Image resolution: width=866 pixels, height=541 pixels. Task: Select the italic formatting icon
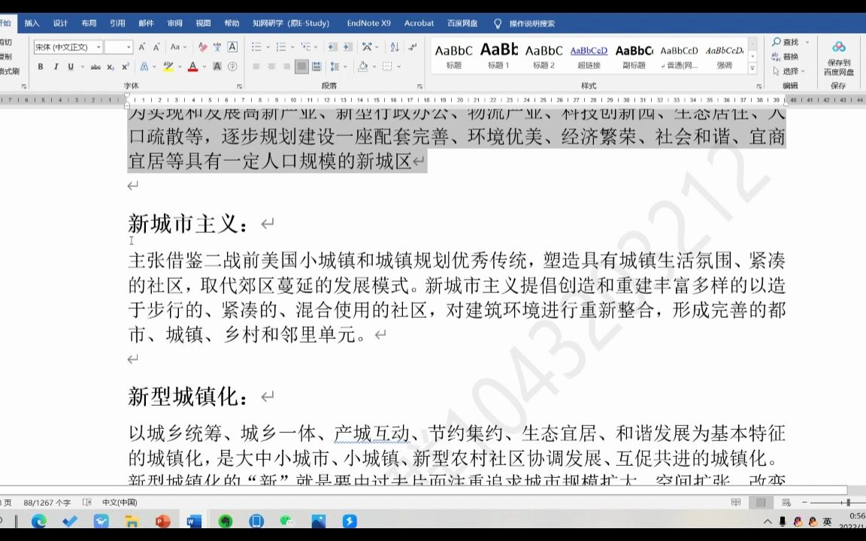(x=56, y=67)
